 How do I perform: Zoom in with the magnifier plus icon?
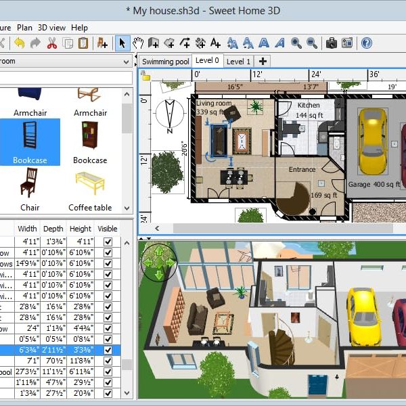point(296,43)
